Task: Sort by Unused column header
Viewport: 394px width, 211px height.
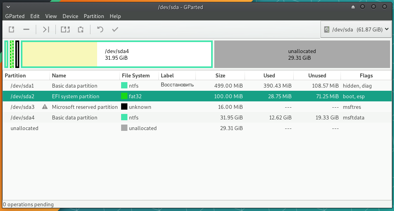Action: pyautogui.click(x=317, y=75)
